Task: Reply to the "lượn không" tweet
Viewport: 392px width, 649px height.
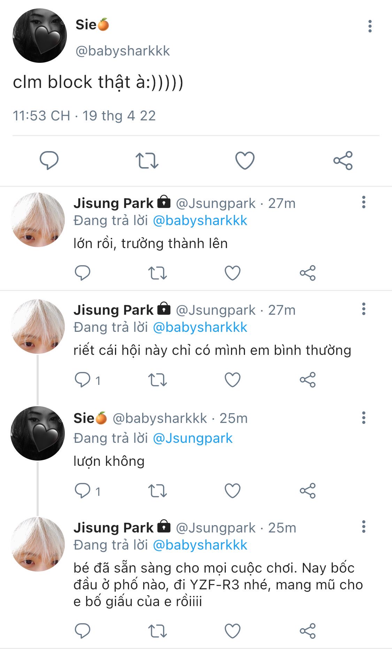Action: pyautogui.click(x=83, y=491)
